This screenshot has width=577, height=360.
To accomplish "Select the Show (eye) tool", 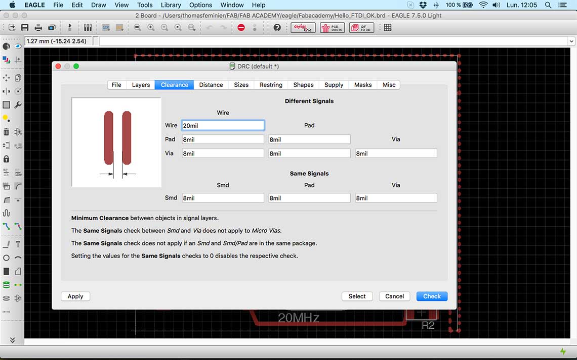I will 18,46.
